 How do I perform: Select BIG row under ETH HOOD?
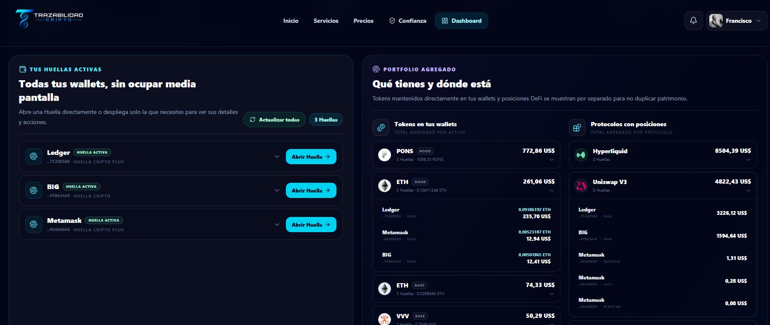tap(466, 258)
